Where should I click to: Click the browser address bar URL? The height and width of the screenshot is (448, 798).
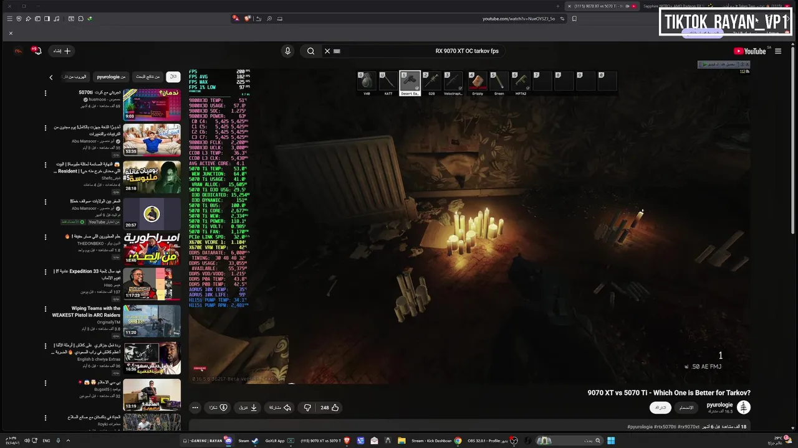pyautogui.click(x=519, y=19)
